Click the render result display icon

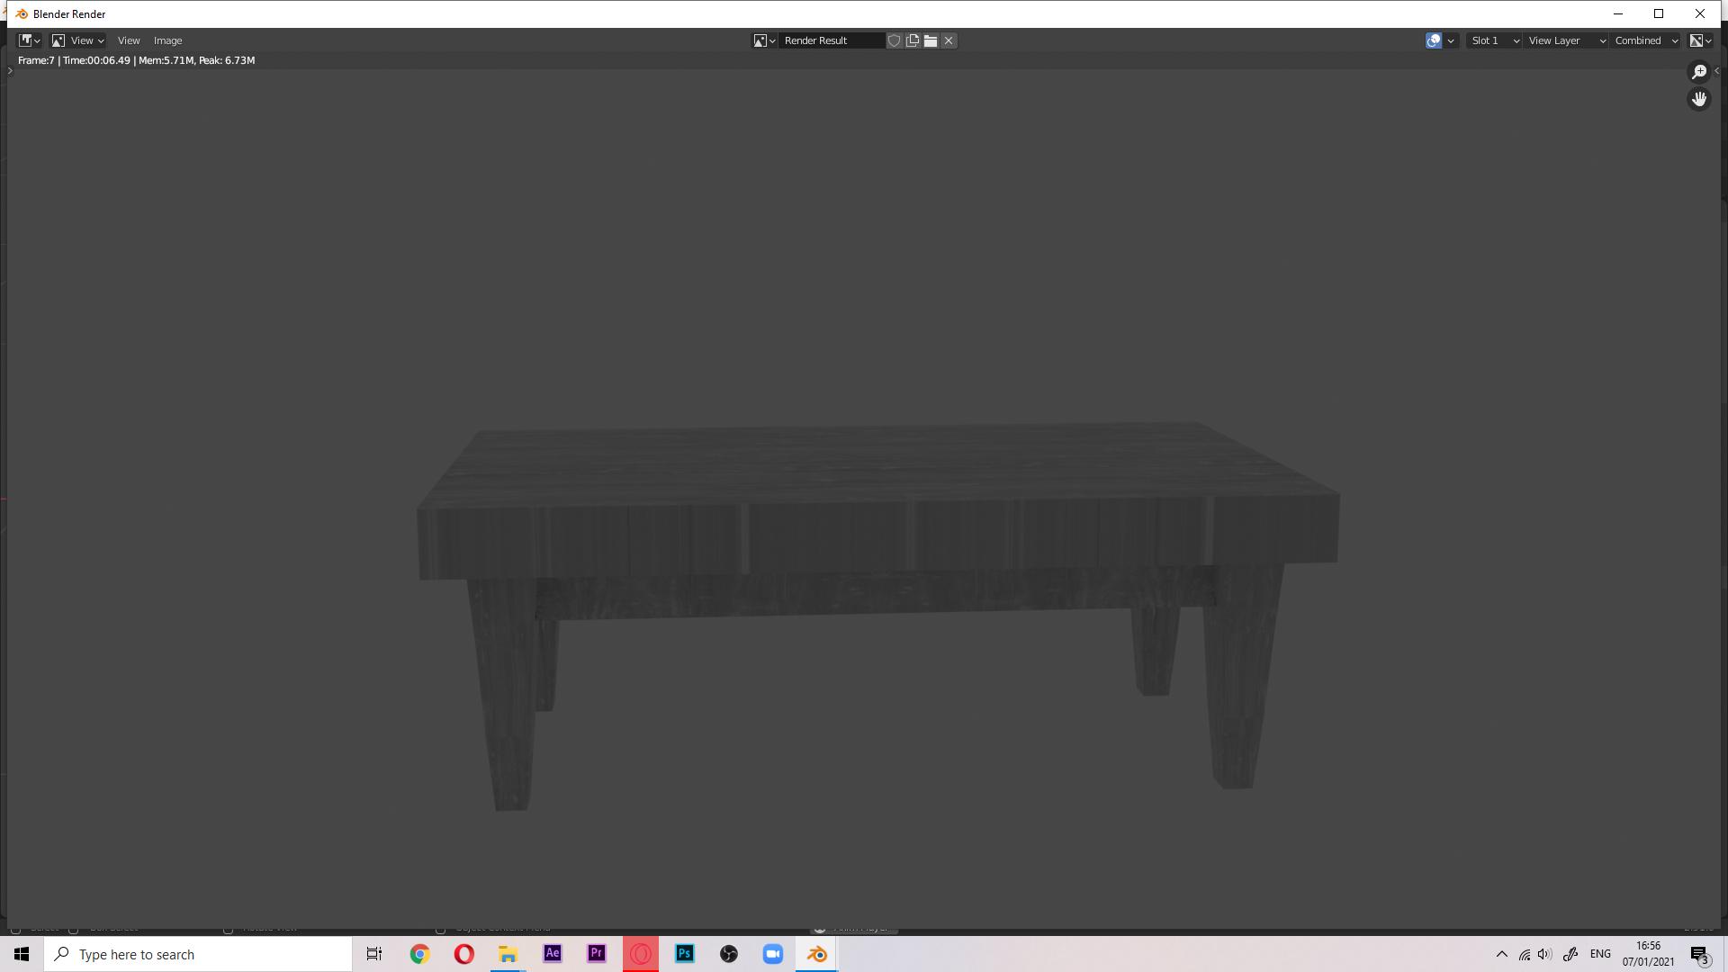point(759,40)
